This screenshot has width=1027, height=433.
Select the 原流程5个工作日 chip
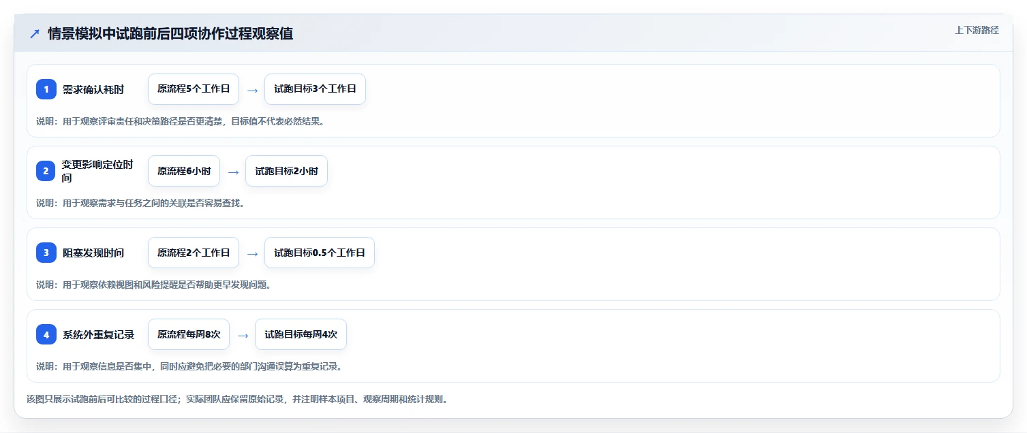[x=194, y=89]
